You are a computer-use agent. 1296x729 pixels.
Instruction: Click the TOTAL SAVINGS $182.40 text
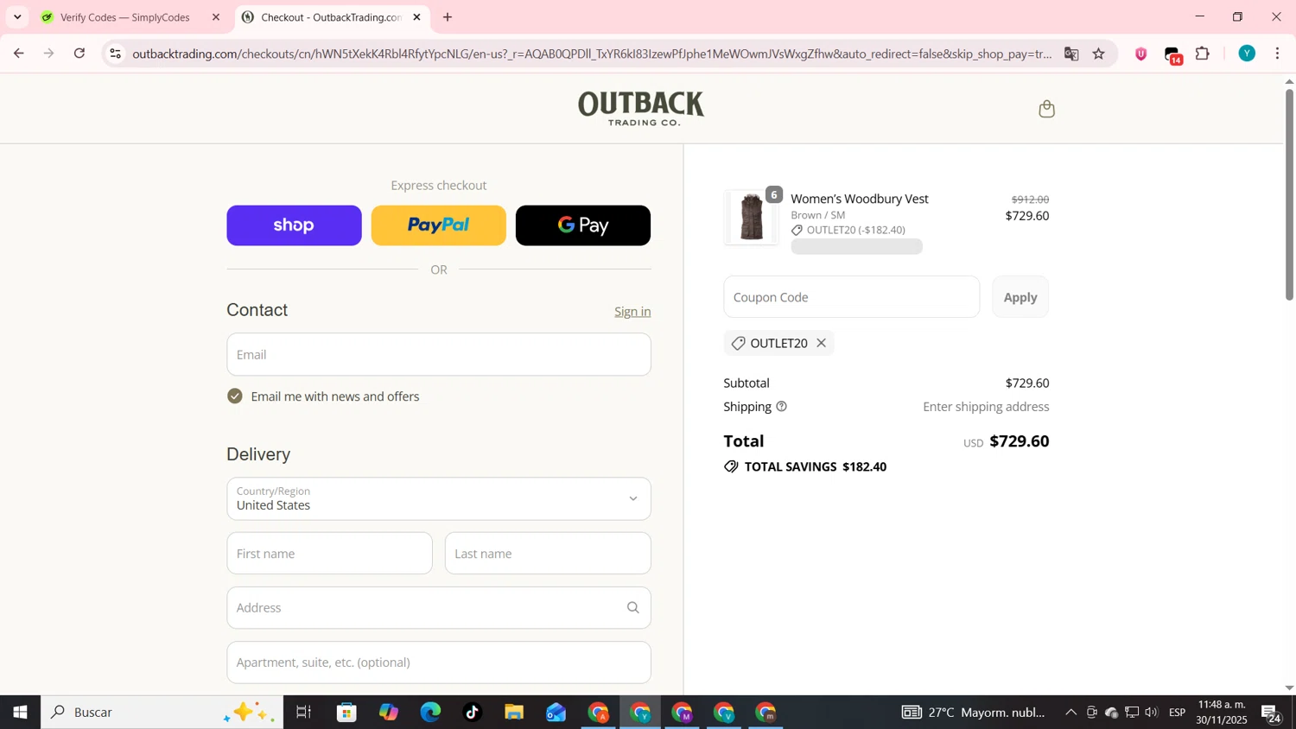(816, 467)
